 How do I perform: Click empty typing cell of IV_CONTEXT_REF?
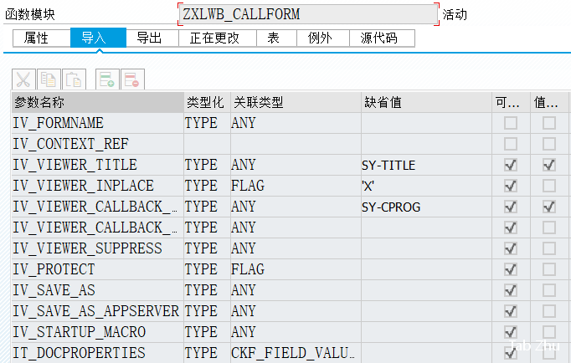click(207, 144)
